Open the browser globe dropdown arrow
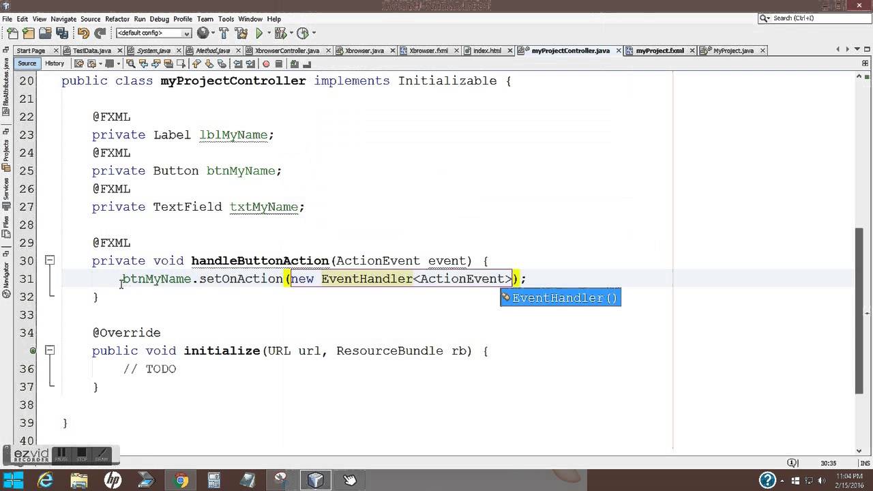Viewport: 873px width, 491px height. pyautogui.click(x=213, y=33)
